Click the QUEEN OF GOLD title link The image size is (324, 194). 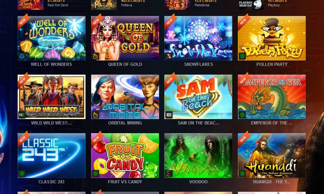click(x=125, y=64)
